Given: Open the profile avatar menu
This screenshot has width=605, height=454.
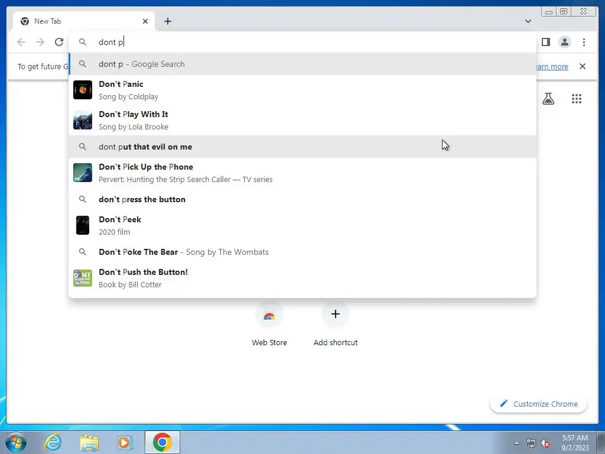Looking at the screenshot, I should coord(564,42).
